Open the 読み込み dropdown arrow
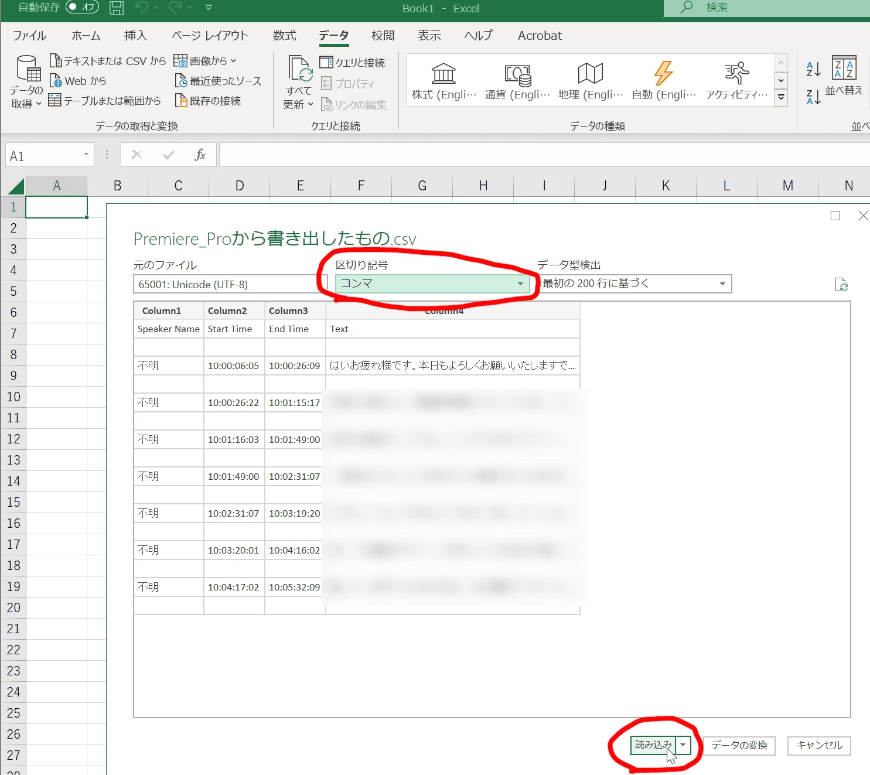 [x=683, y=745]
